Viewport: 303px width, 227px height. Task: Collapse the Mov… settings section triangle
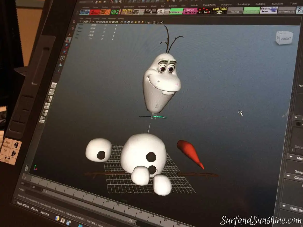coord(291,156)
